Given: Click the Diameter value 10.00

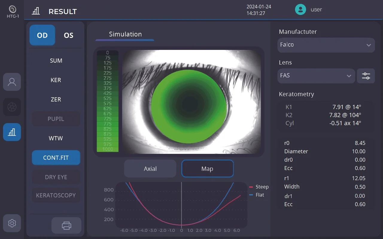Looking at the screenshot, I should (358, 151).
